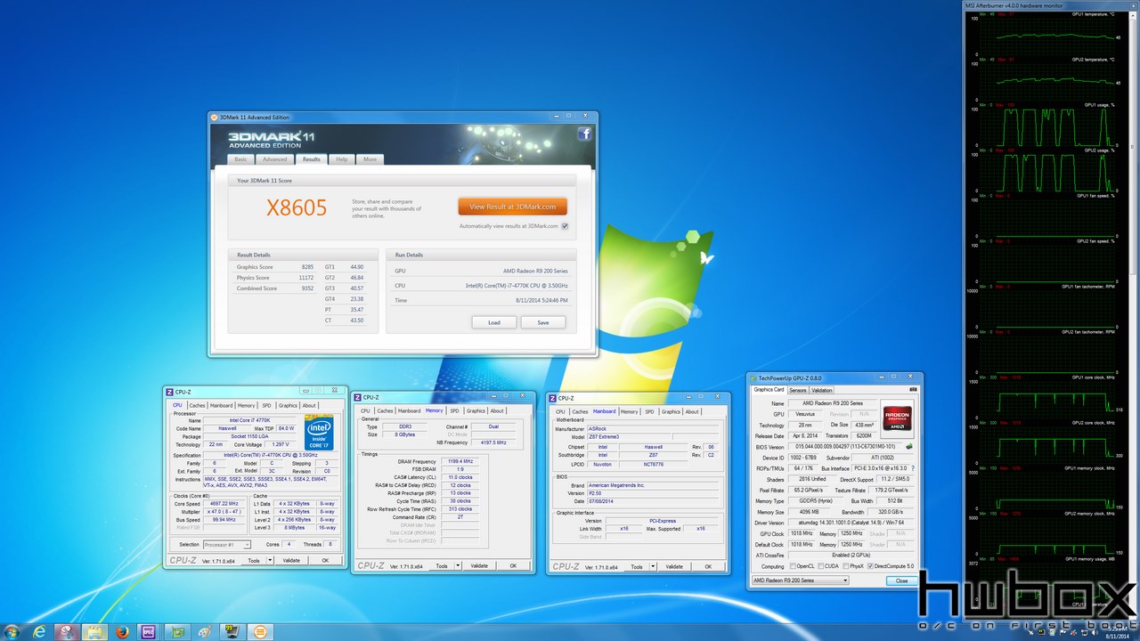The image size is (1140, 641).
Task: Click the Save button in 3DMark 11
Action: 543,322
